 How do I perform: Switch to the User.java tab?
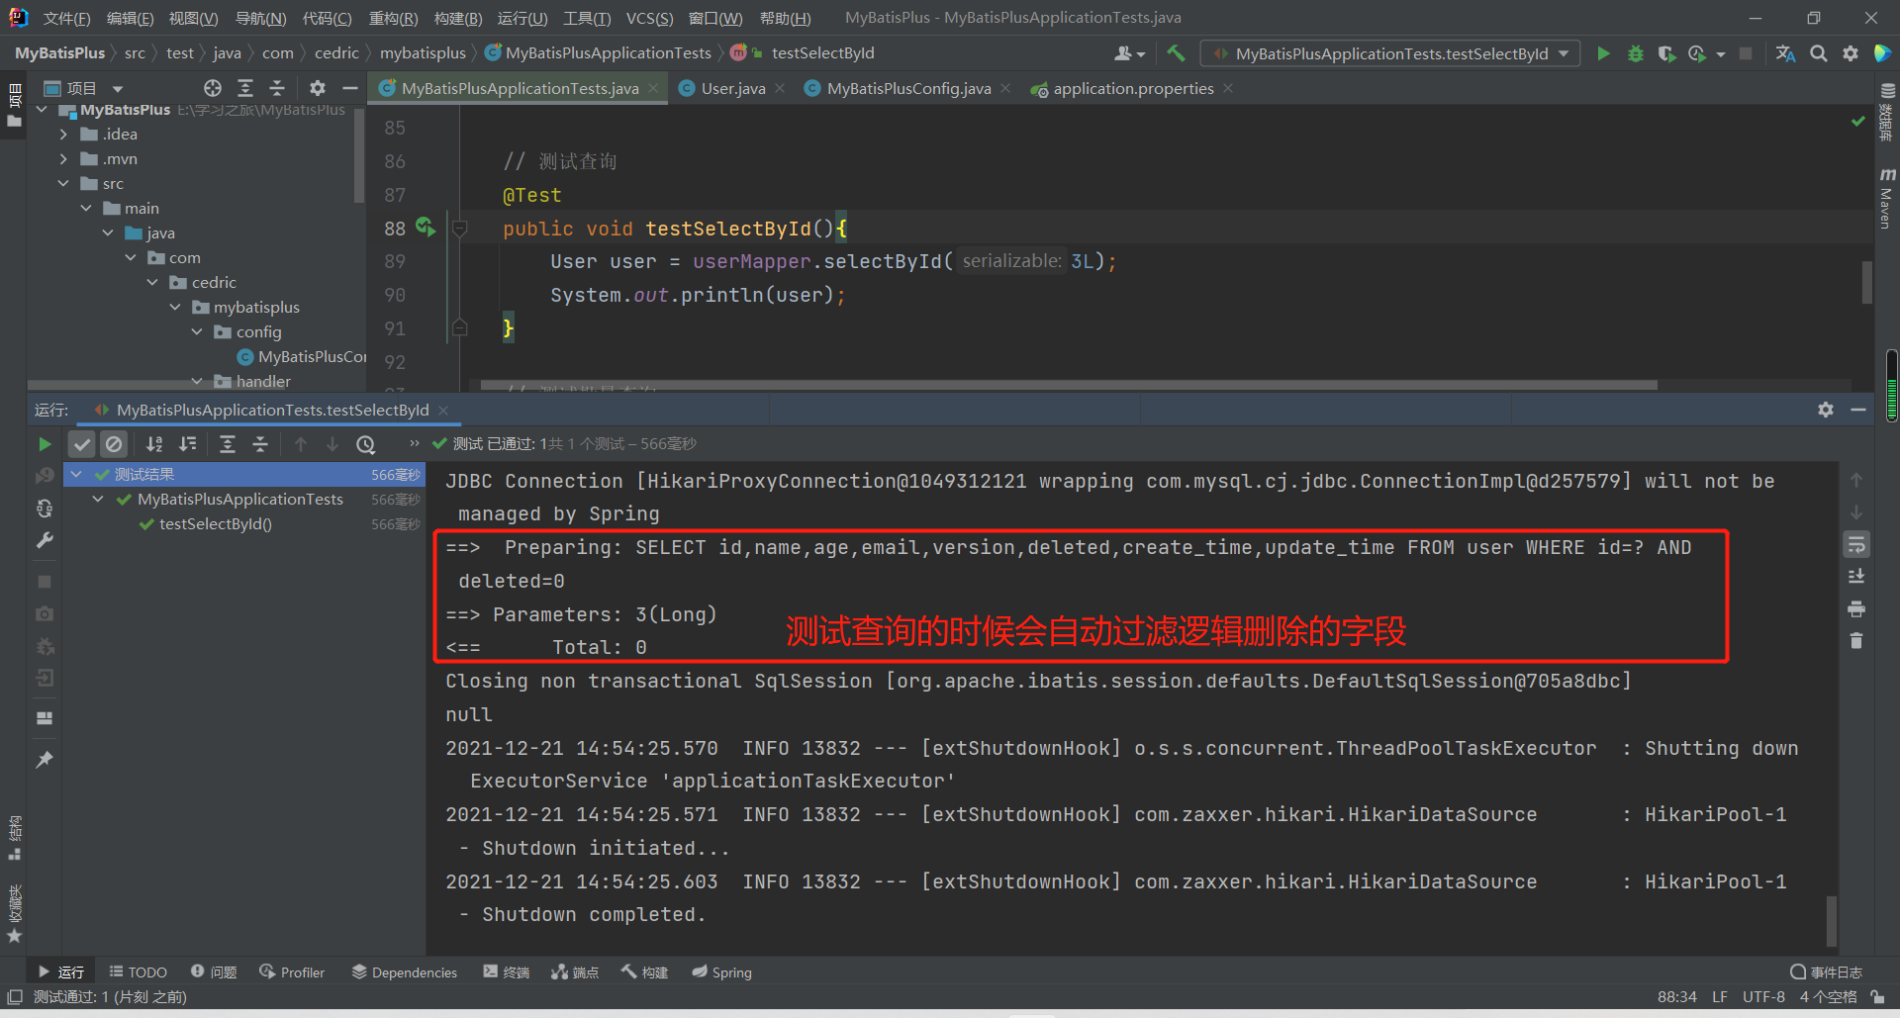[732, 88]
